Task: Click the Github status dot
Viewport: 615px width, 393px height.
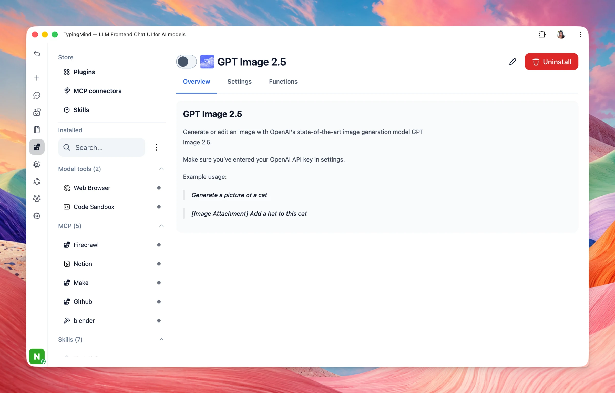Action: click(159, 302)
